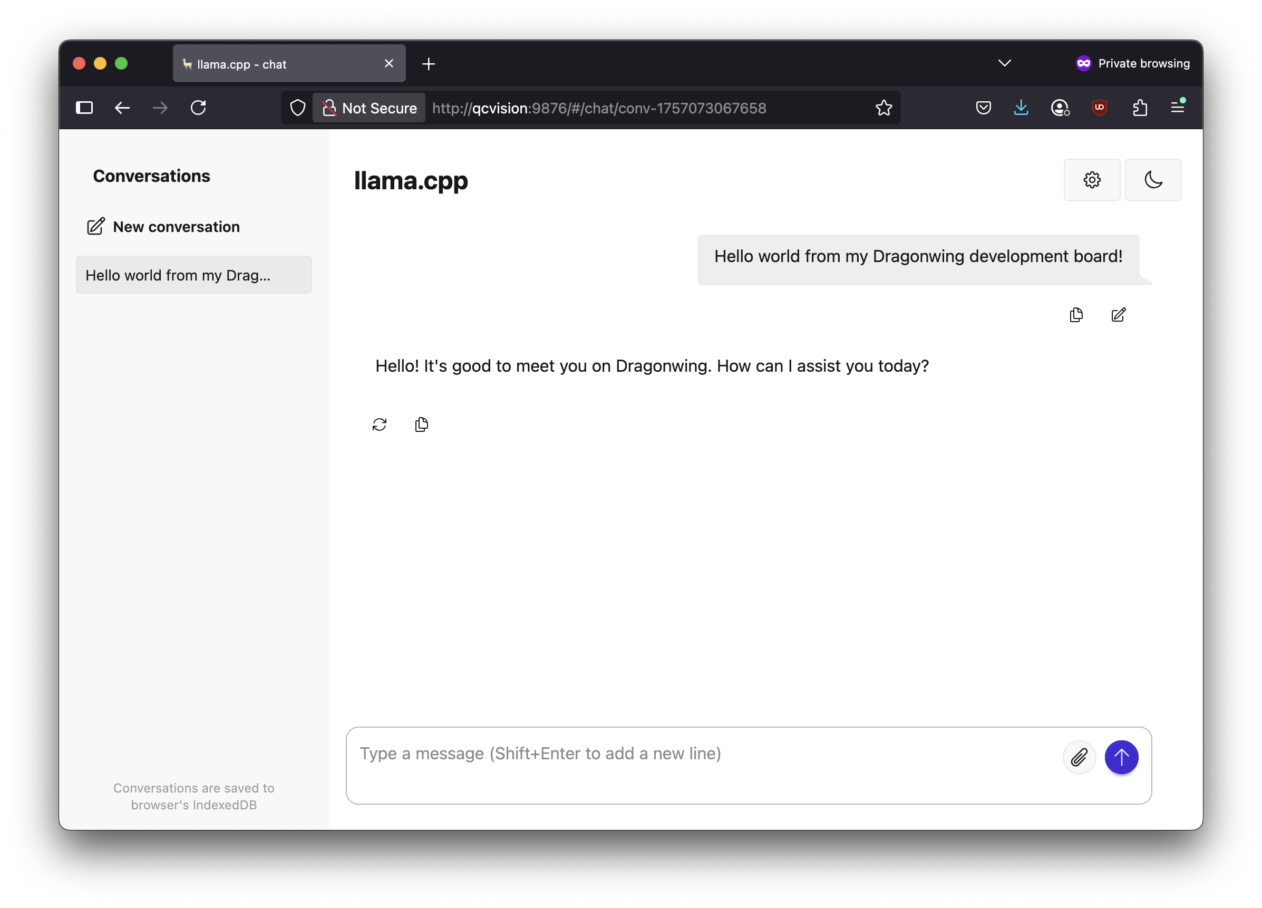The image size is (1262, 908).
Task: Open the llama.cpp settings gear
Action: point(1092,180)
